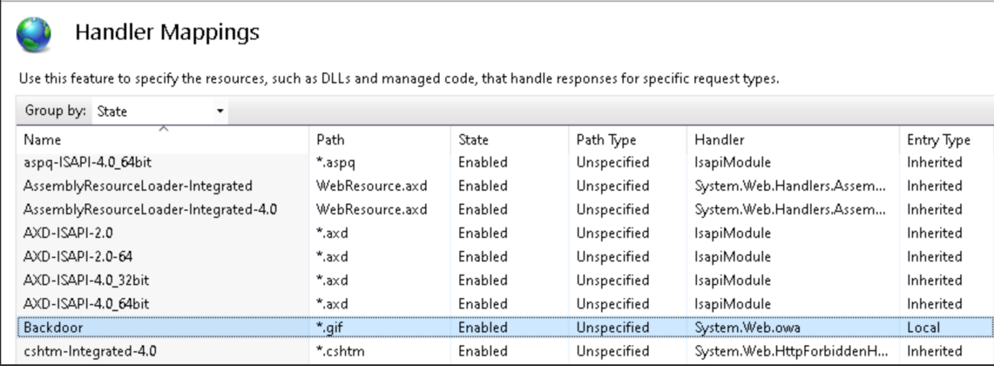
Task: Click the System.Web.owa handler cell
Action: pos(747,328)
